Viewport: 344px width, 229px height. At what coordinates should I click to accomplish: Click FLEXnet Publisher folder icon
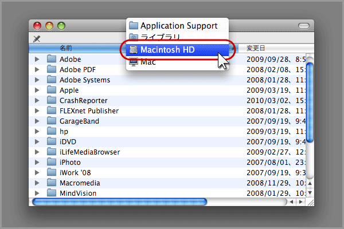coord(52,110)
